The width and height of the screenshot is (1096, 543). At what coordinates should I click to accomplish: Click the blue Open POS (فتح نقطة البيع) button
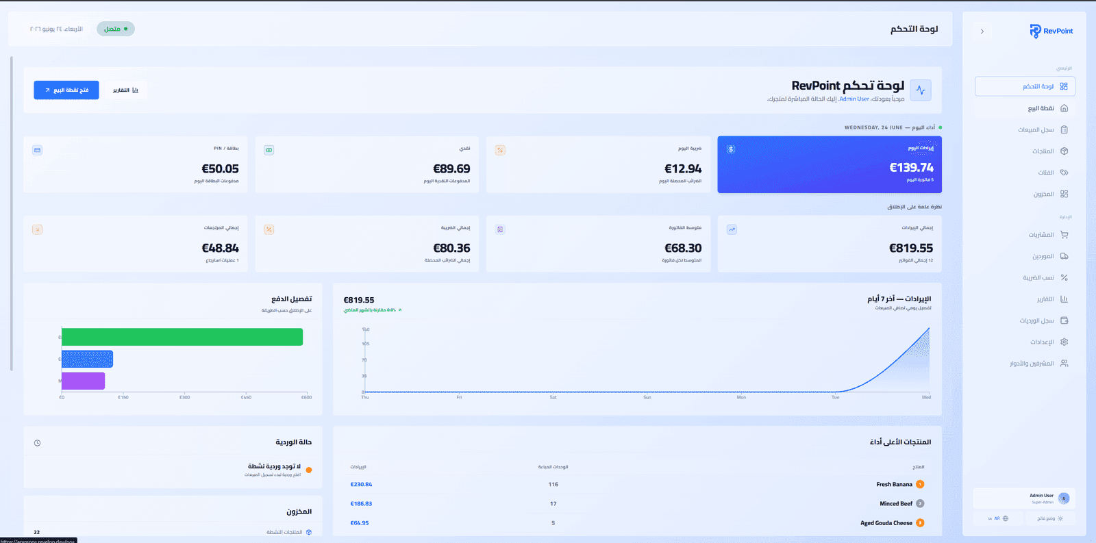pos(66,90)
